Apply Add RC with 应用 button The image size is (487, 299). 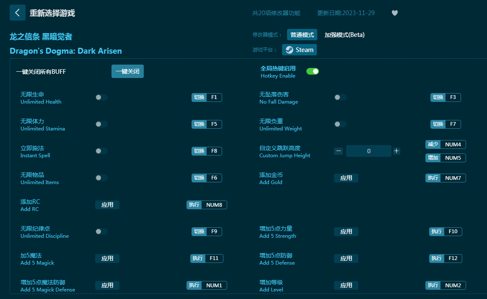click(x=107, y=205)
